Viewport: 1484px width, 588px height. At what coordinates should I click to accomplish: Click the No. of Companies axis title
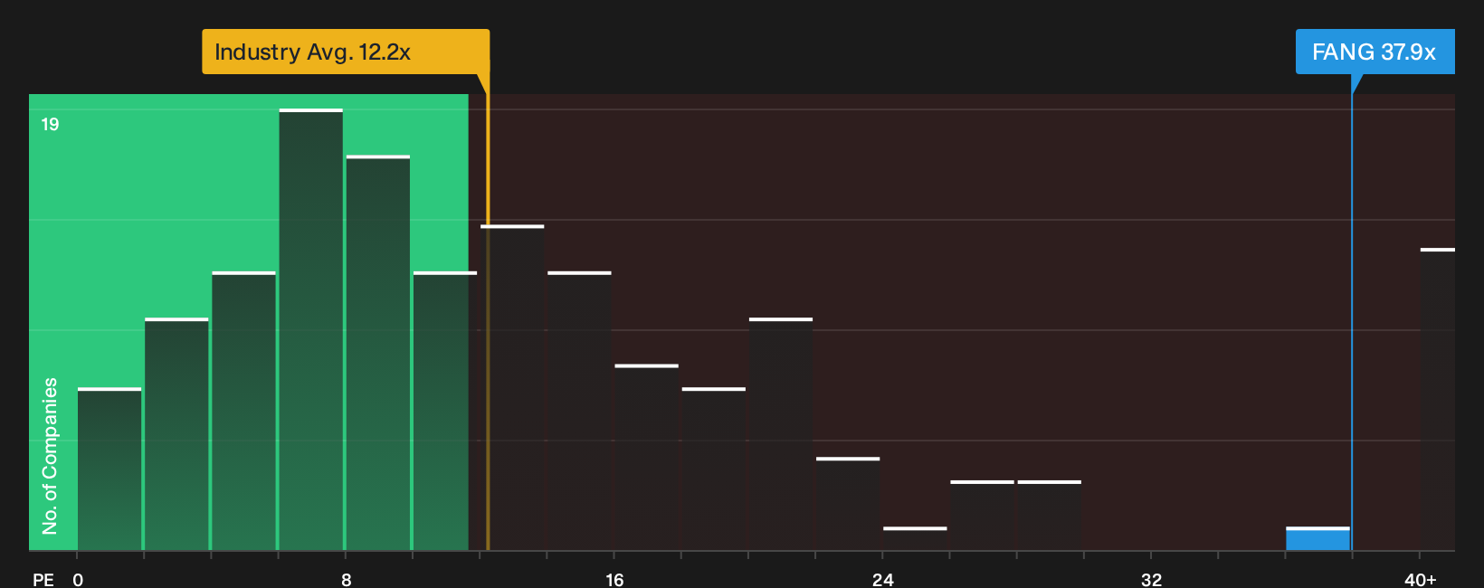pyautogui.click(x=50, y=456)
